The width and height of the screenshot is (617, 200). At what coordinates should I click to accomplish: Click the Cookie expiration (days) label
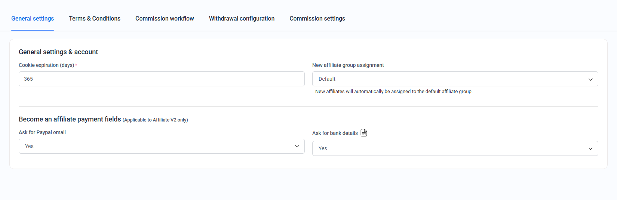(46, 65)
